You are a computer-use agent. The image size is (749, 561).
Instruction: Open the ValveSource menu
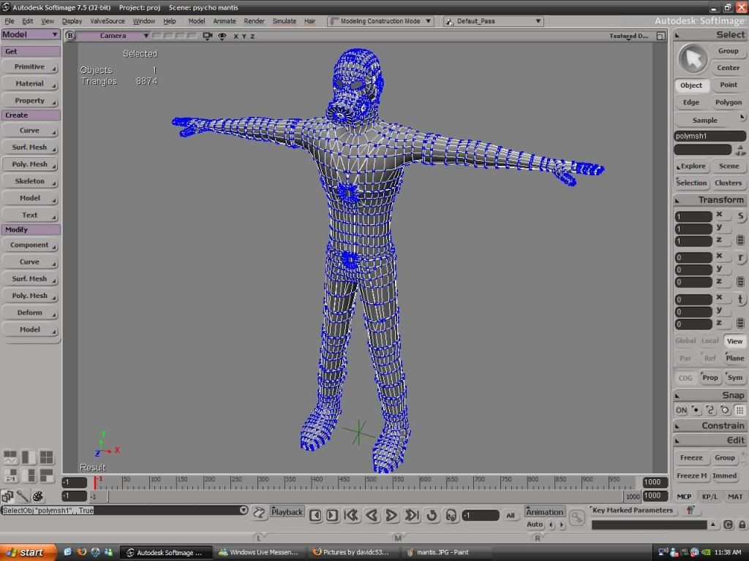coord(108,21)
